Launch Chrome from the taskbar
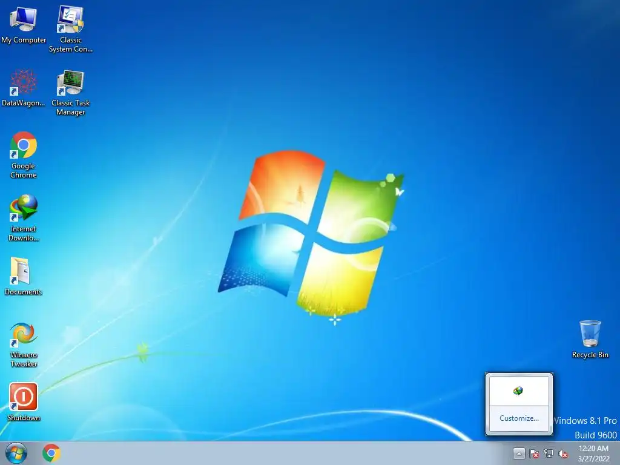The height and width of the screenshot is (465, 620). [x=51, y=453]
